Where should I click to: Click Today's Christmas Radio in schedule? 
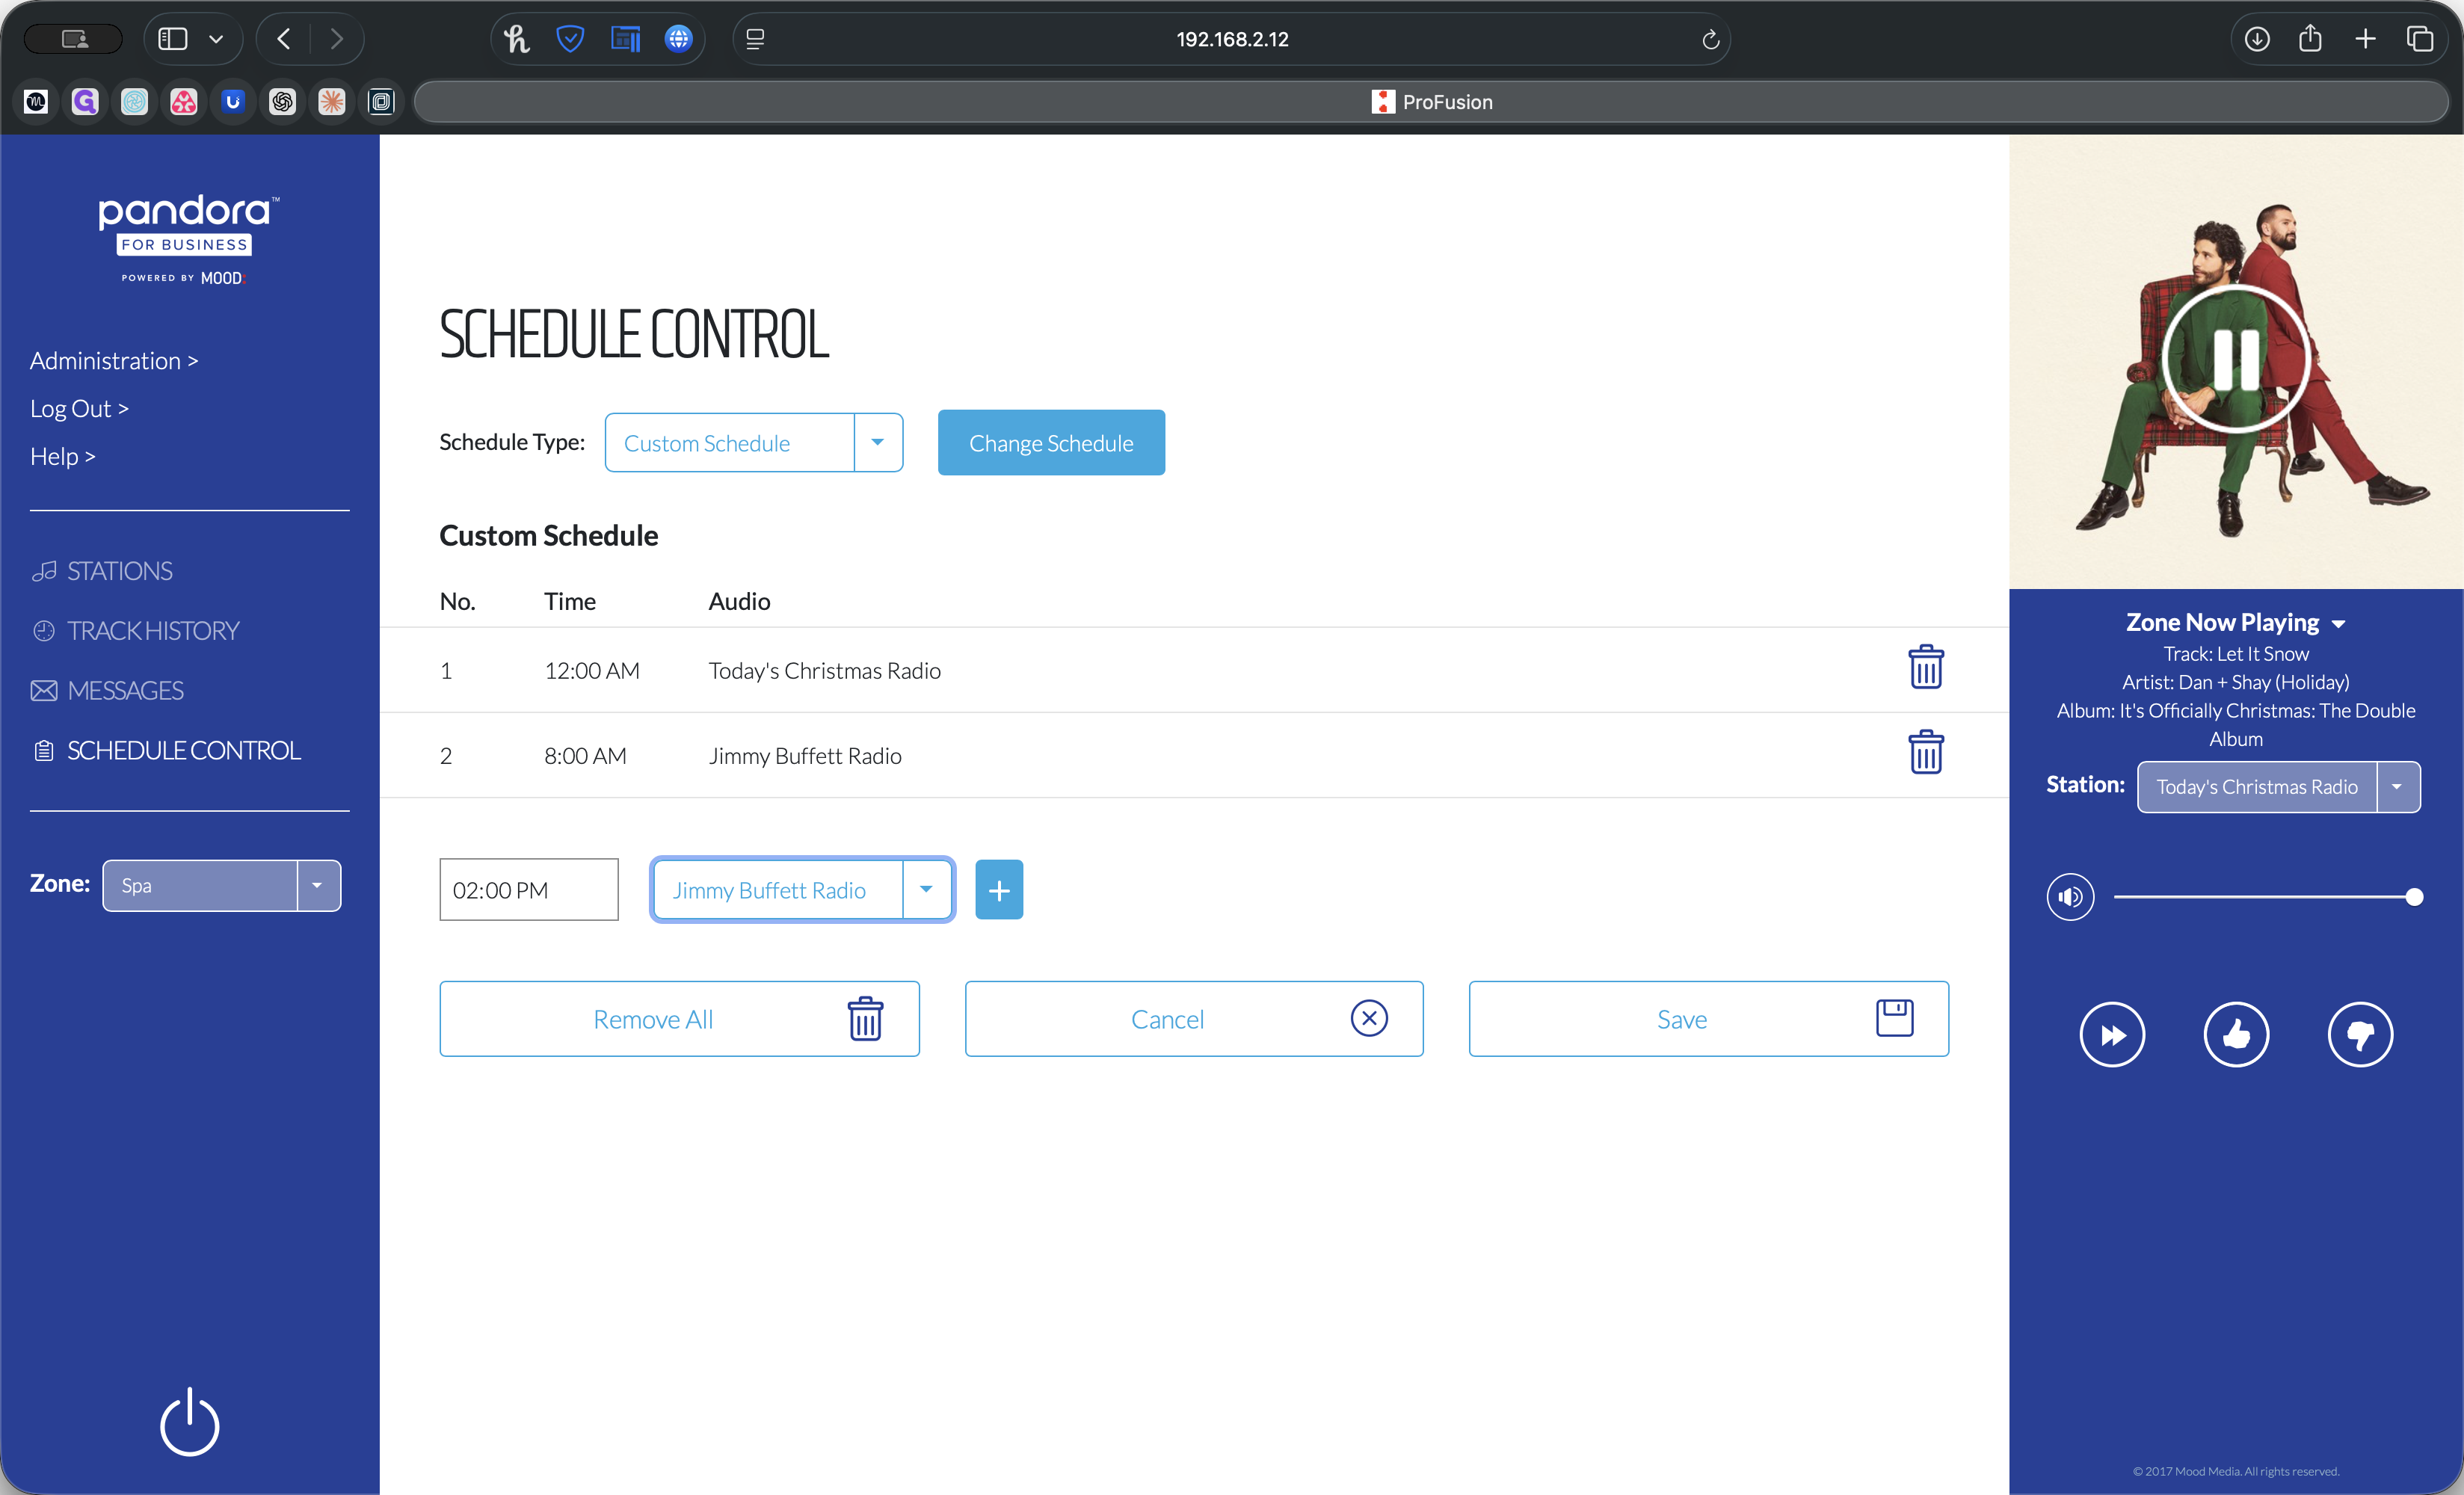pos(824,671)
